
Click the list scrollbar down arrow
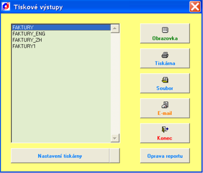[x=115, y=138]
